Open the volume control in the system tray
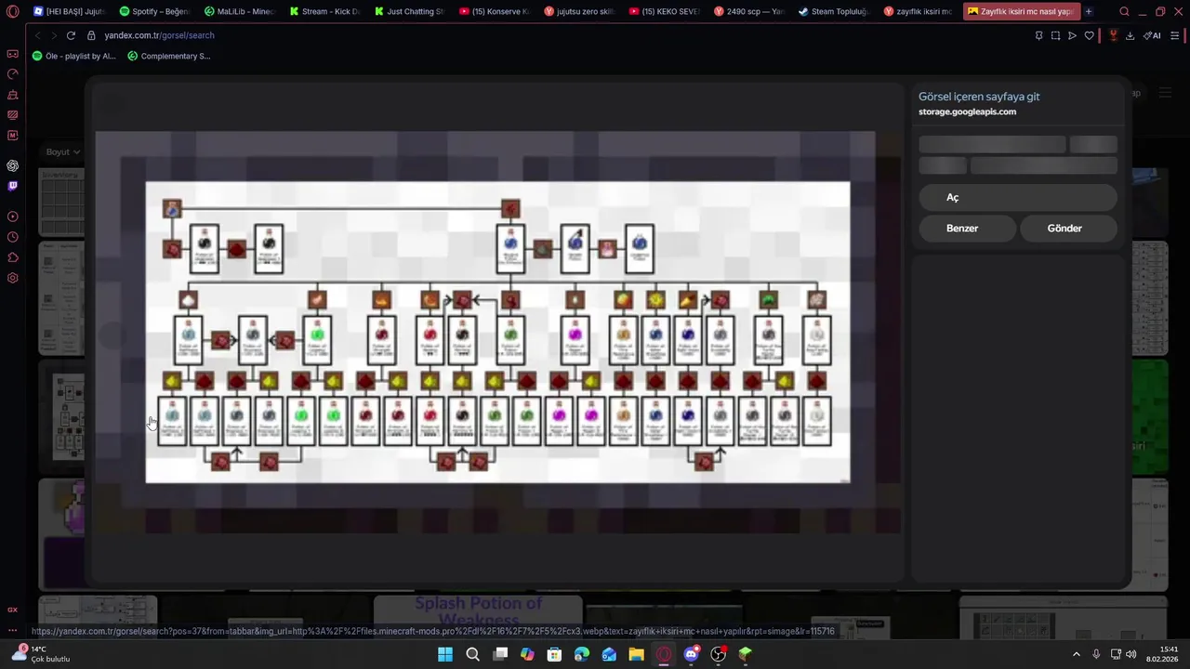 pyautogui.click(x=1131, y=654)
